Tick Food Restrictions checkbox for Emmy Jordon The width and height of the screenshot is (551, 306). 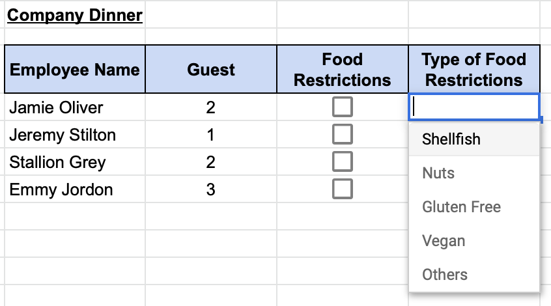[342, 189]
